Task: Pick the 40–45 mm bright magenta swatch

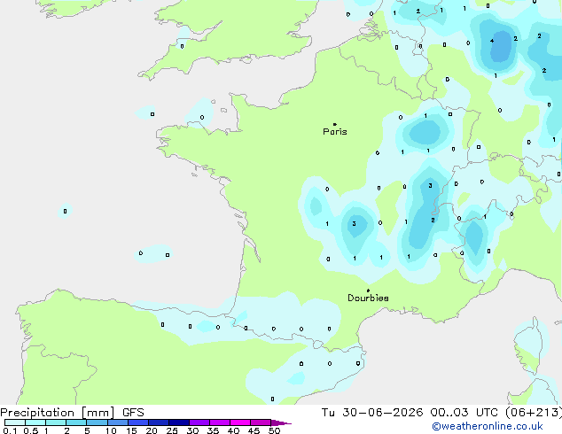Action: click(240, 422)
